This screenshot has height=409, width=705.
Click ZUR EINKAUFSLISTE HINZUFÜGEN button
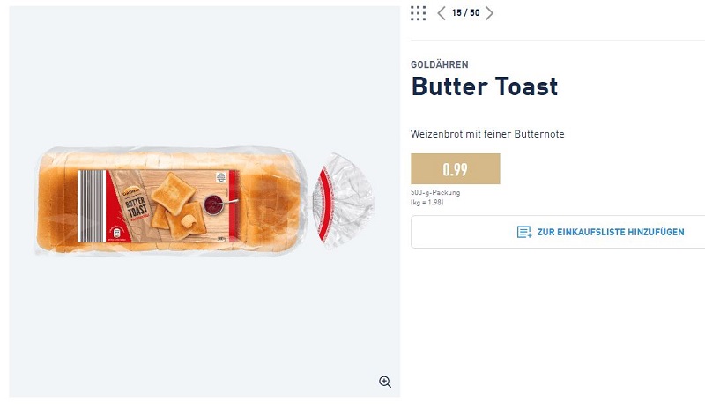point(599,232)
